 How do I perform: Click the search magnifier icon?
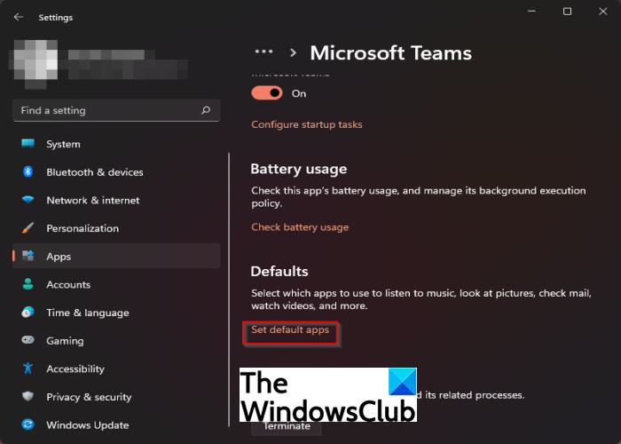point(206,111)
